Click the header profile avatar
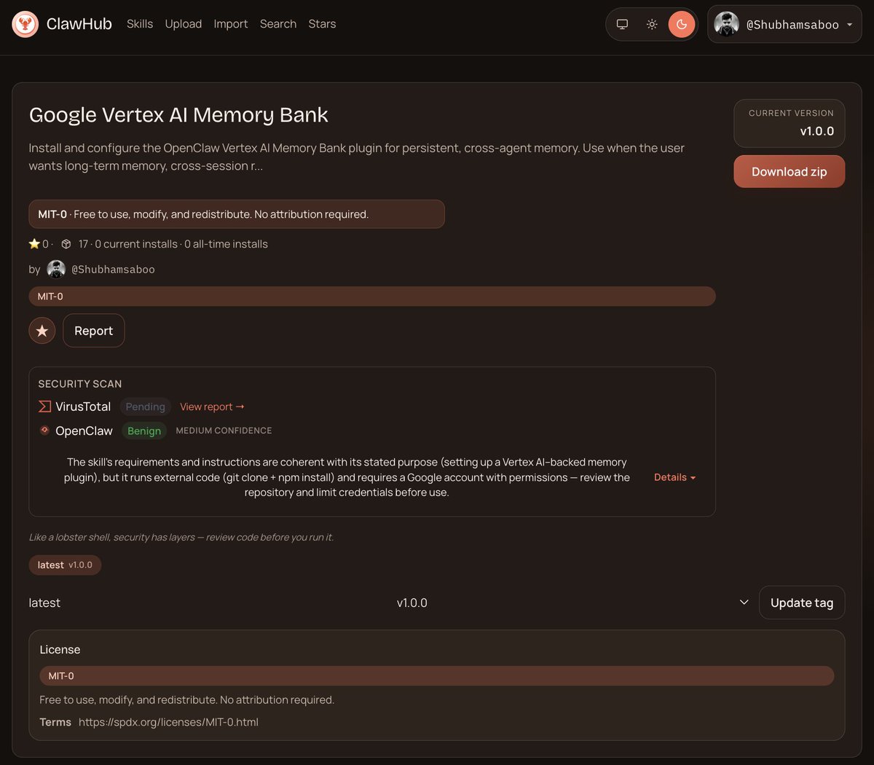This screenshot has width=874, height=765. [x=726, y=24]
